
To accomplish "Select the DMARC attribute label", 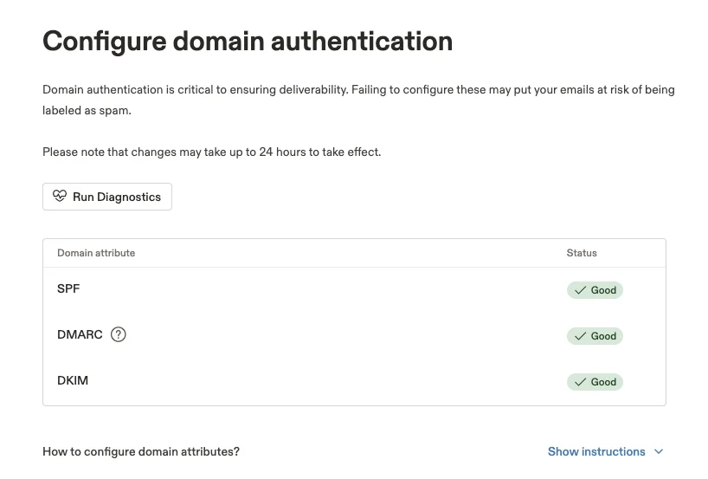I will pos(80,334).
